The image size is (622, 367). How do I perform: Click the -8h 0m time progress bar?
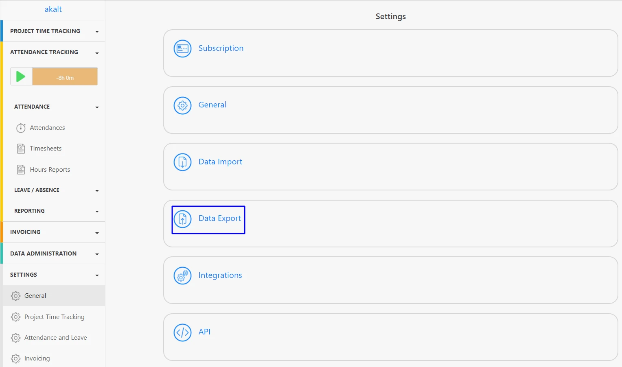pyautogui.click(x=65, y=76)
